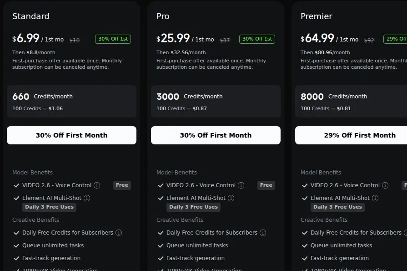Click Pro plan 30% Off First Month button
This screenshot has height=271, width=407.
[x=216, y=135]
